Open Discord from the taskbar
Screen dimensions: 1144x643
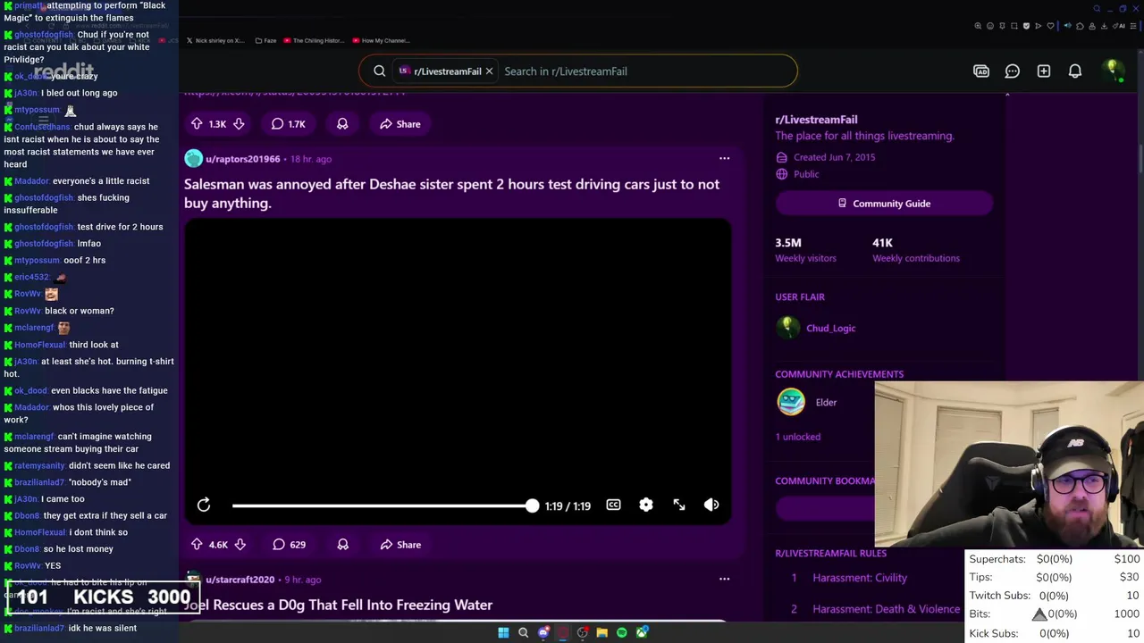click(x=543, y=632)
